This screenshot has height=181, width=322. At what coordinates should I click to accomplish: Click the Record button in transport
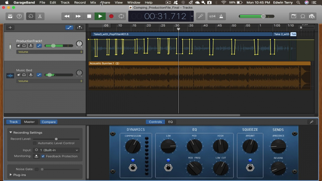pyautogui.click(x=111, y=16)
